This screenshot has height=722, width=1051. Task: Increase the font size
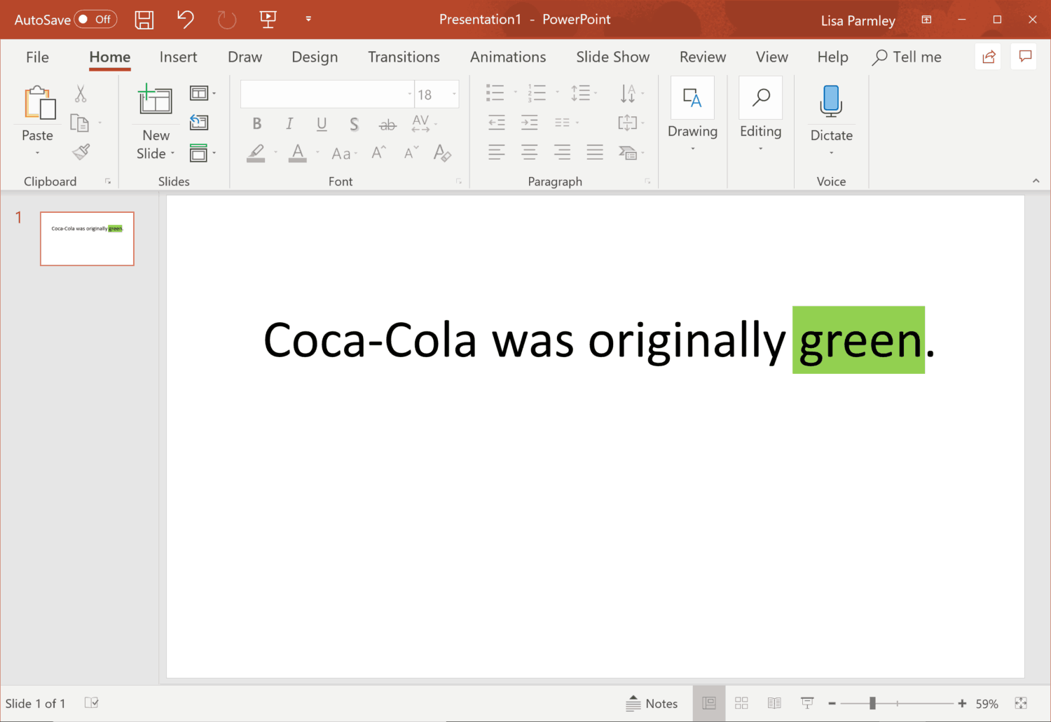(x=378, y=152)
